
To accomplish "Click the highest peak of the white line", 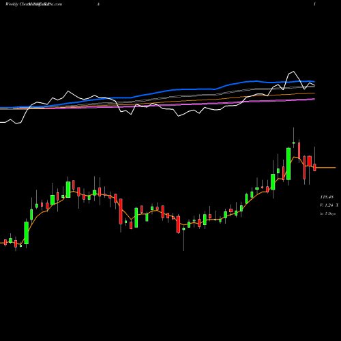I will tap(293, 72).
